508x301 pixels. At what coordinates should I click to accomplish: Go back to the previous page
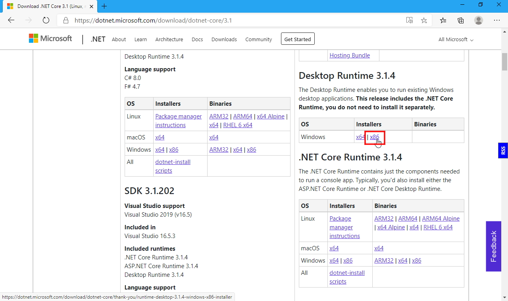11,20
